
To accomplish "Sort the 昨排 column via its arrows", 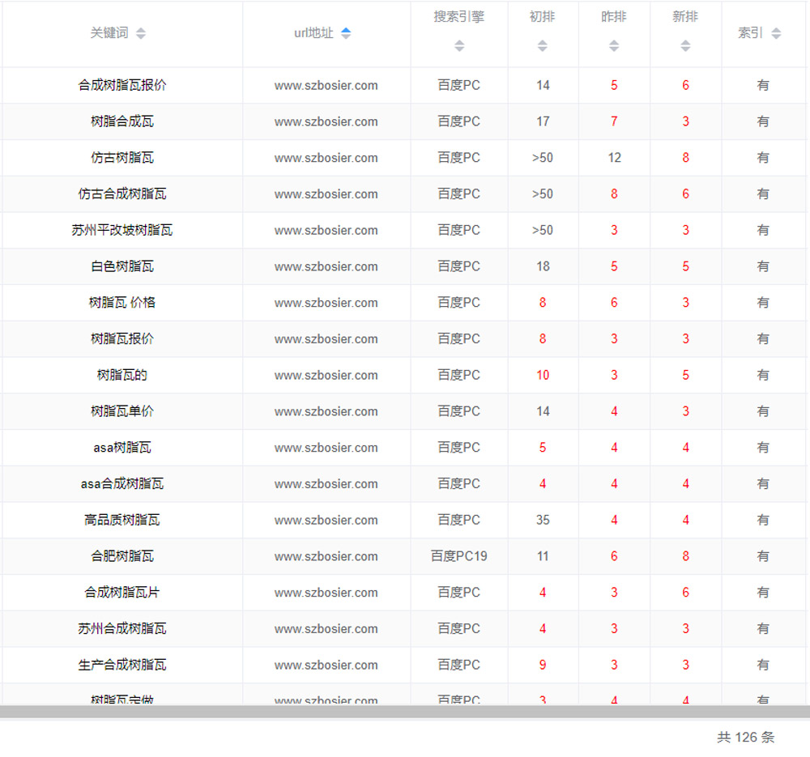I will point(614,46).
